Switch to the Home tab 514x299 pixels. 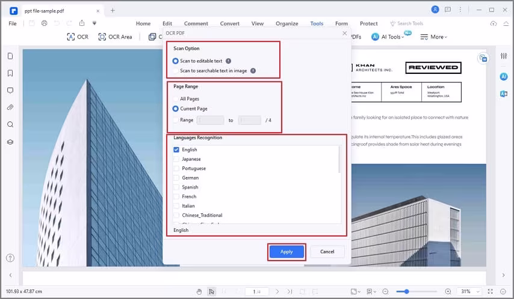coord(143,23)
